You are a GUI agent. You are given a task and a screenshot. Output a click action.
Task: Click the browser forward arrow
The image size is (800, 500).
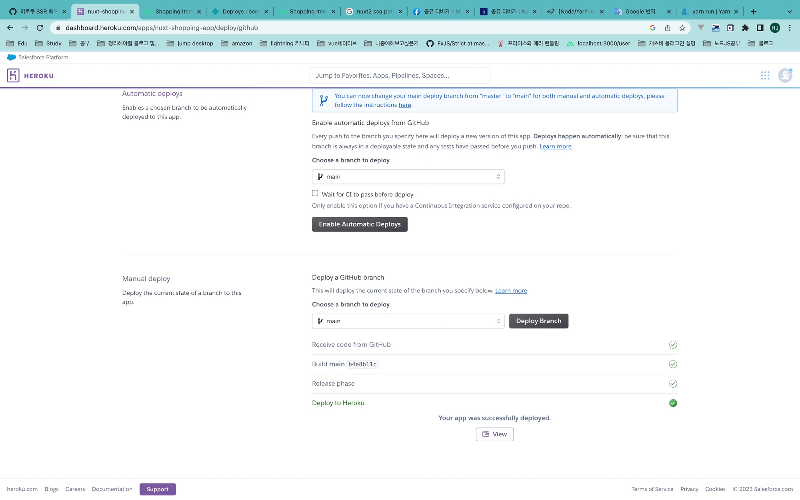[25, 28]
